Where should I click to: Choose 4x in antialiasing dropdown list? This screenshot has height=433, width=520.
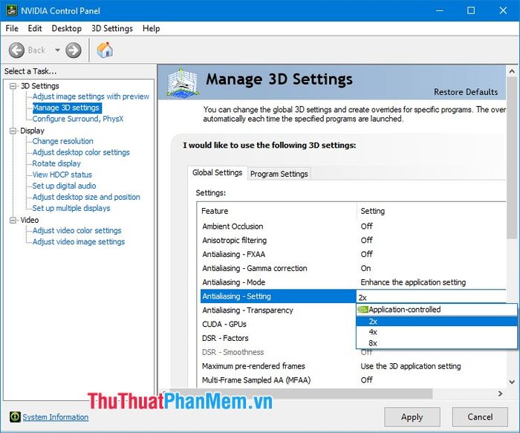(x=437, y=332)
